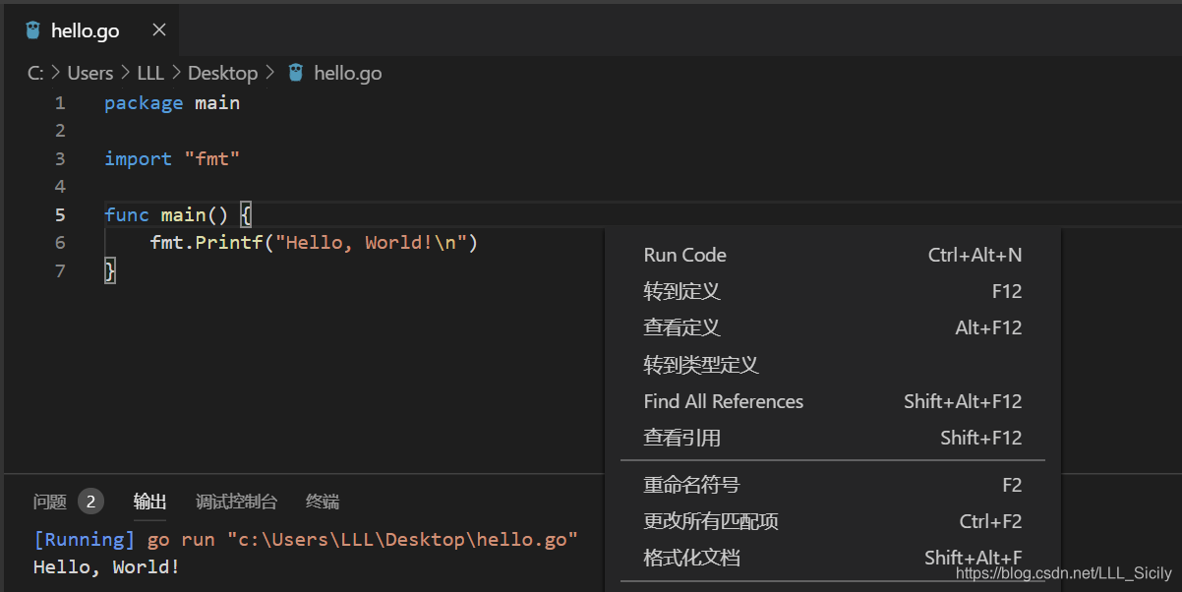The image size is (1182, 592).
Task: Select the hello.go editor tab
Action: point(91,30)
